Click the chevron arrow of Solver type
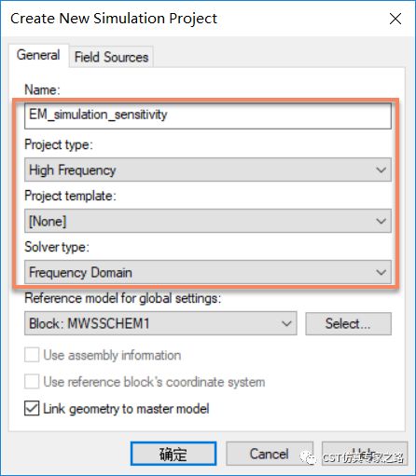The height and width of the screenshot is (476, 416). tap(381, 272)
